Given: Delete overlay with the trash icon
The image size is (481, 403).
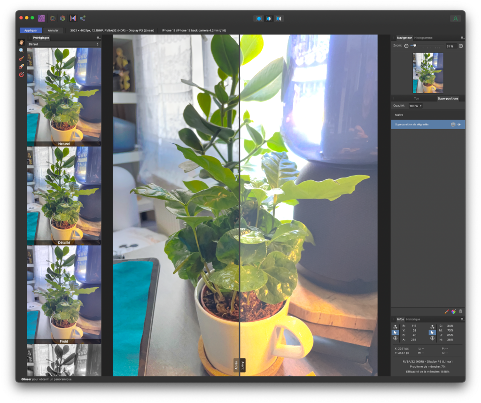Looking at the screenshot, I should click(x=460, y=311).
